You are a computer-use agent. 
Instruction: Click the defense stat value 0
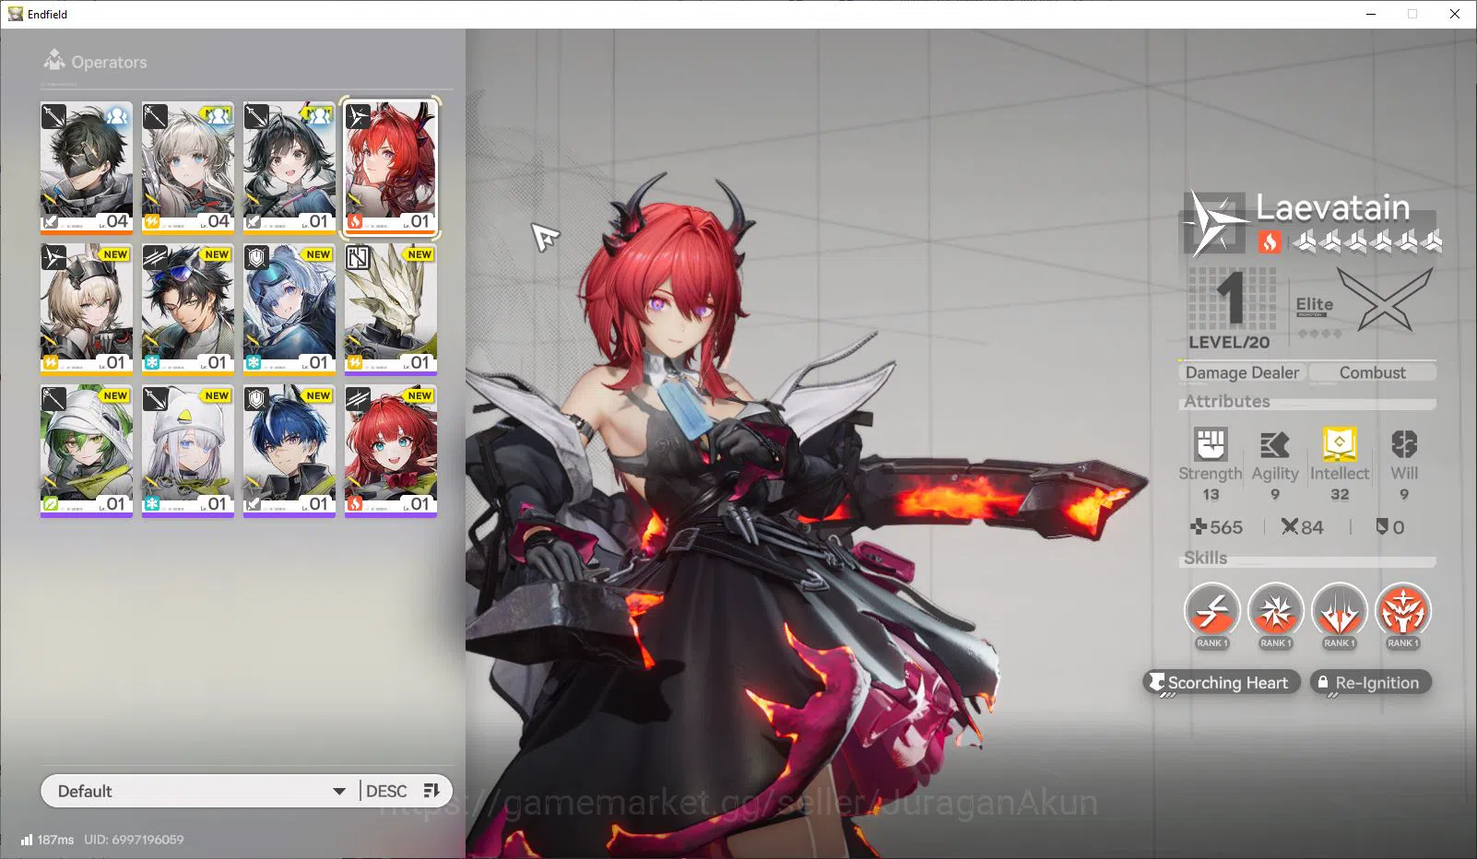(x=1389, y=527)
